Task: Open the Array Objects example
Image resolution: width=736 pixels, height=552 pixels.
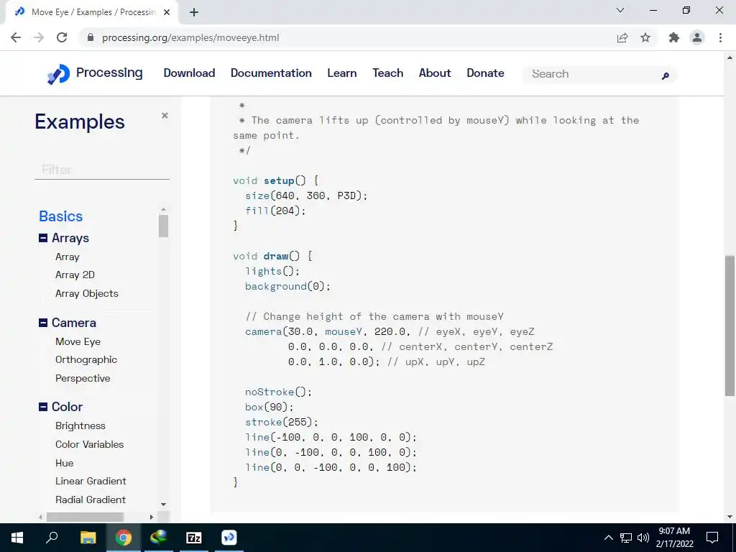Action: [87, 293]
